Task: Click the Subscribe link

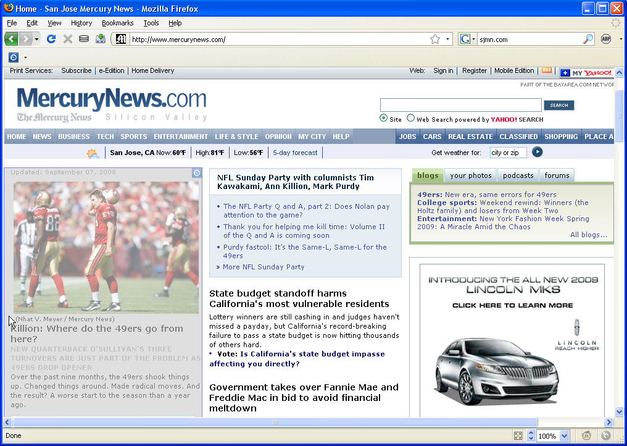Action: pyautogui.click(x=77, y=70)
